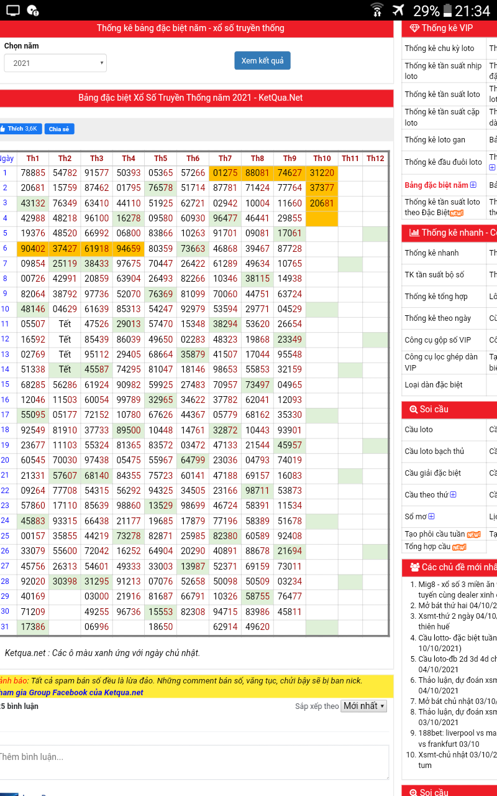The image size is (497, 796).
Task: Open Loại dàn đặc biệt link
Action: 434,385
